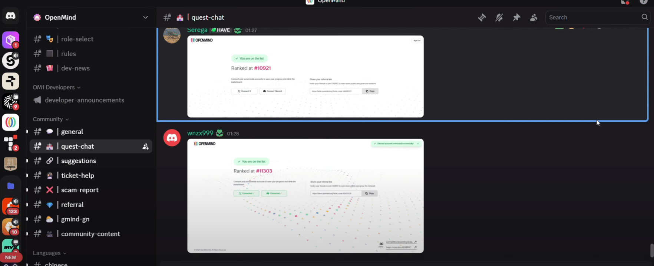Select the OpenMind server icon in sidebar
Image resolution: width=654 pixels, height=266 pixels.
[10, 122]
